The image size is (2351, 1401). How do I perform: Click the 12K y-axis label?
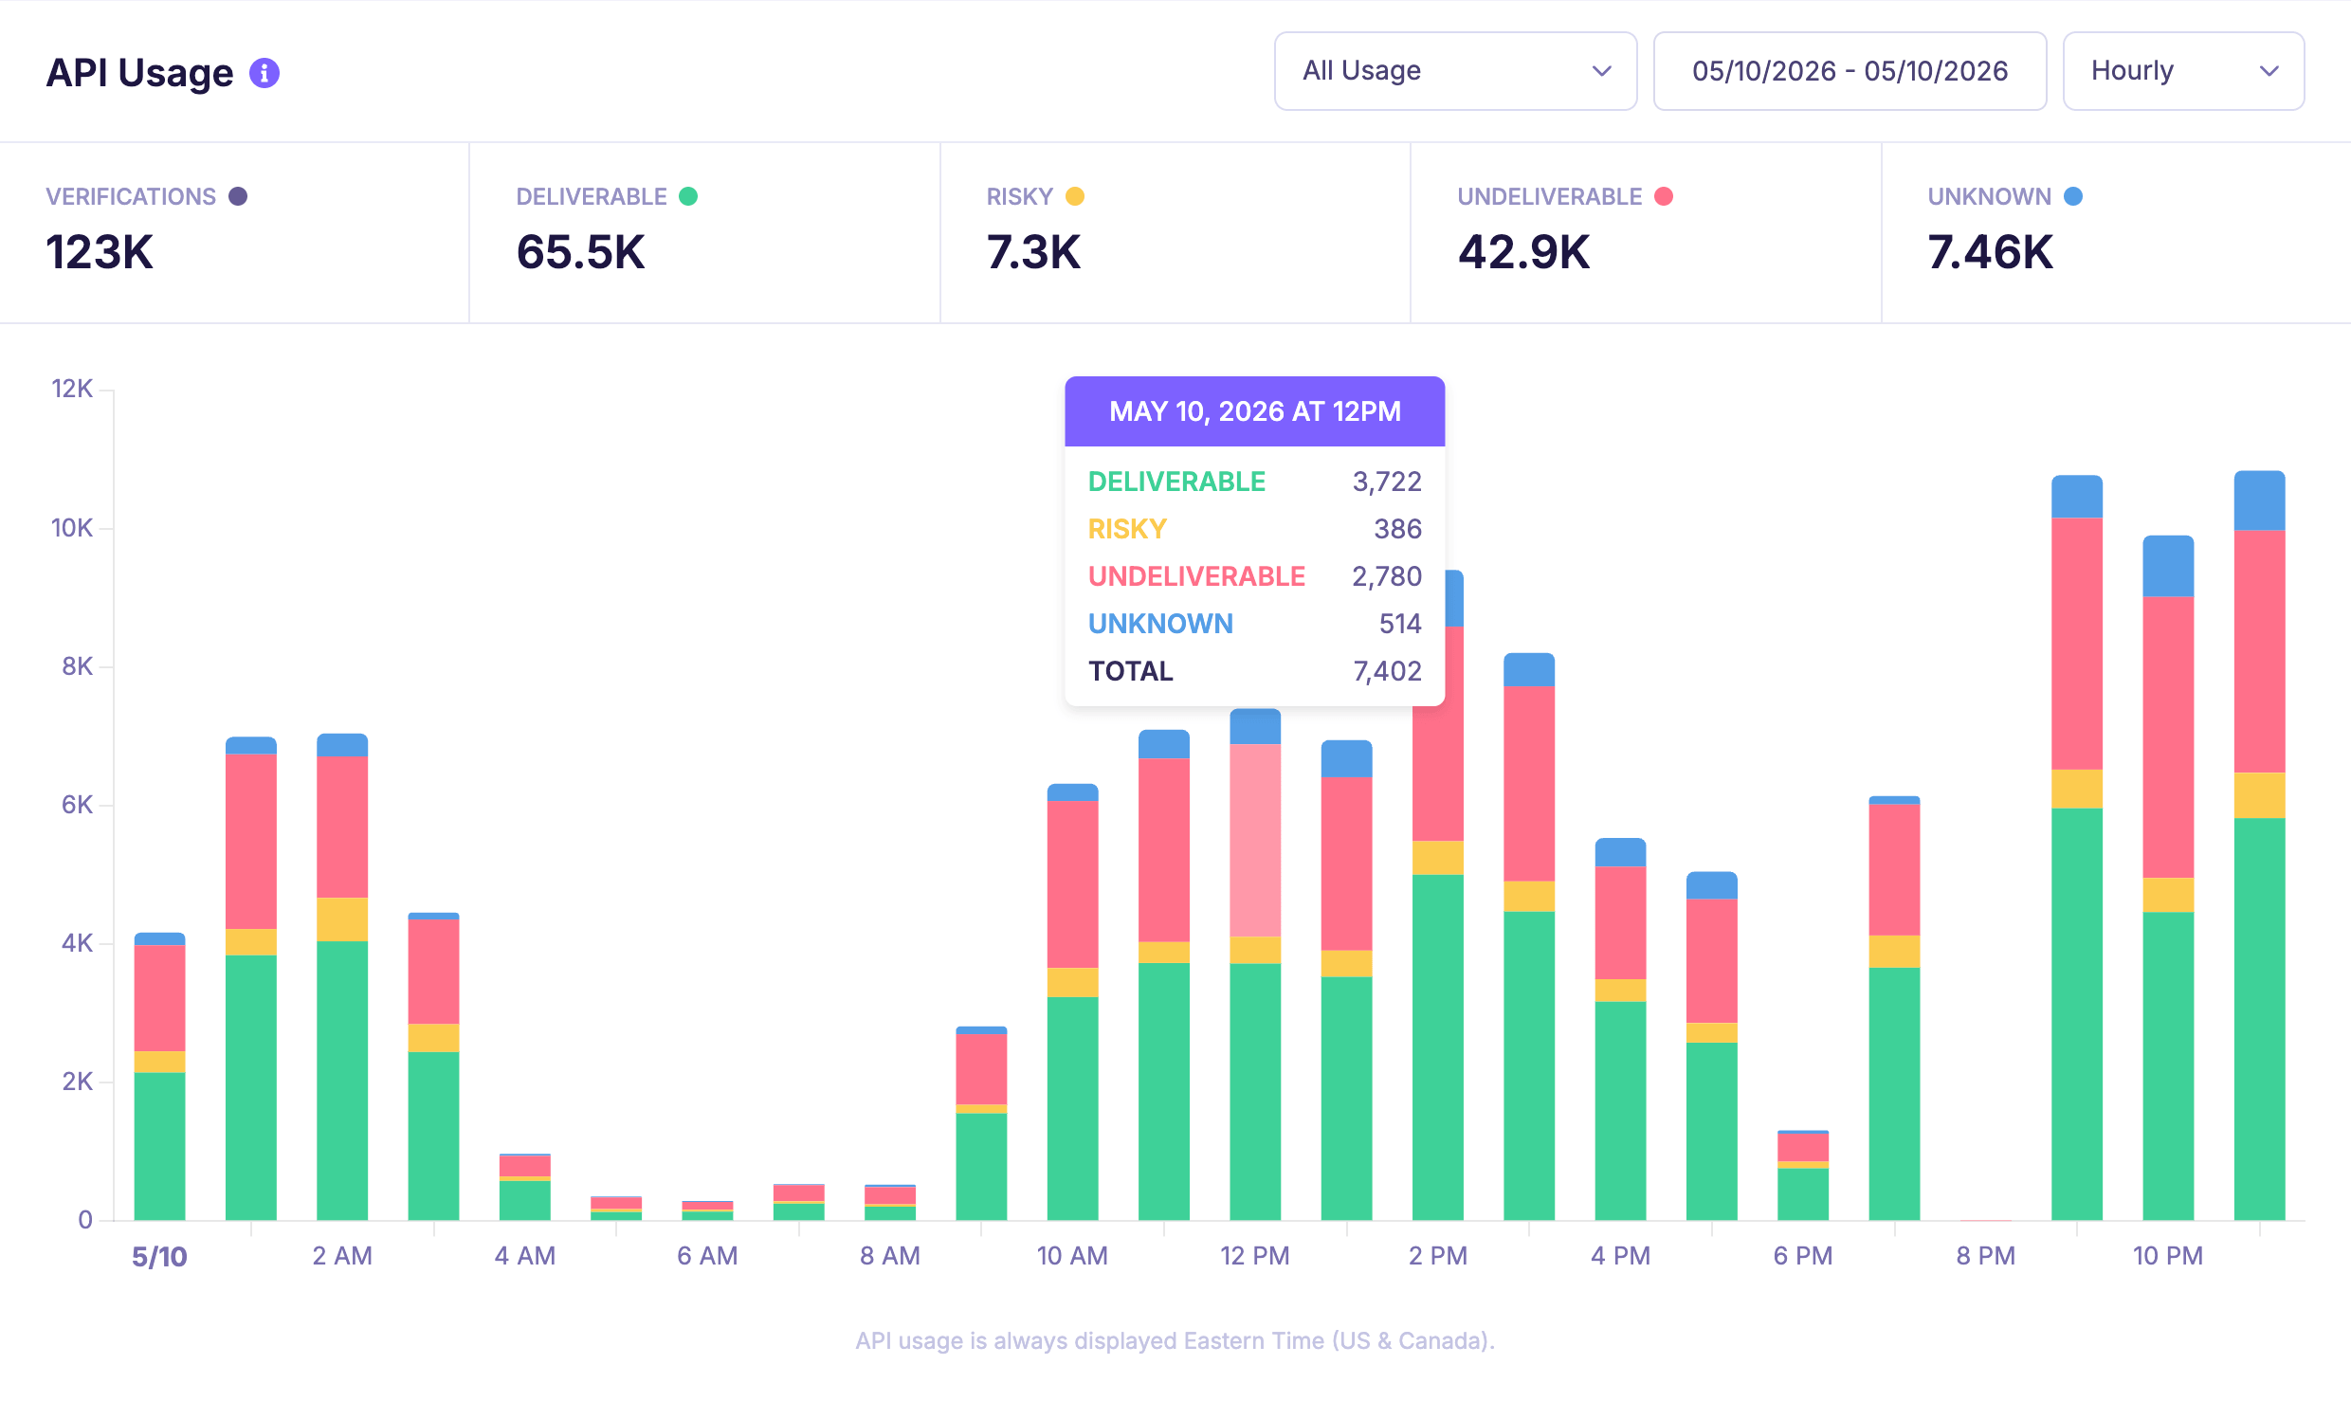(x=72, y=389)
